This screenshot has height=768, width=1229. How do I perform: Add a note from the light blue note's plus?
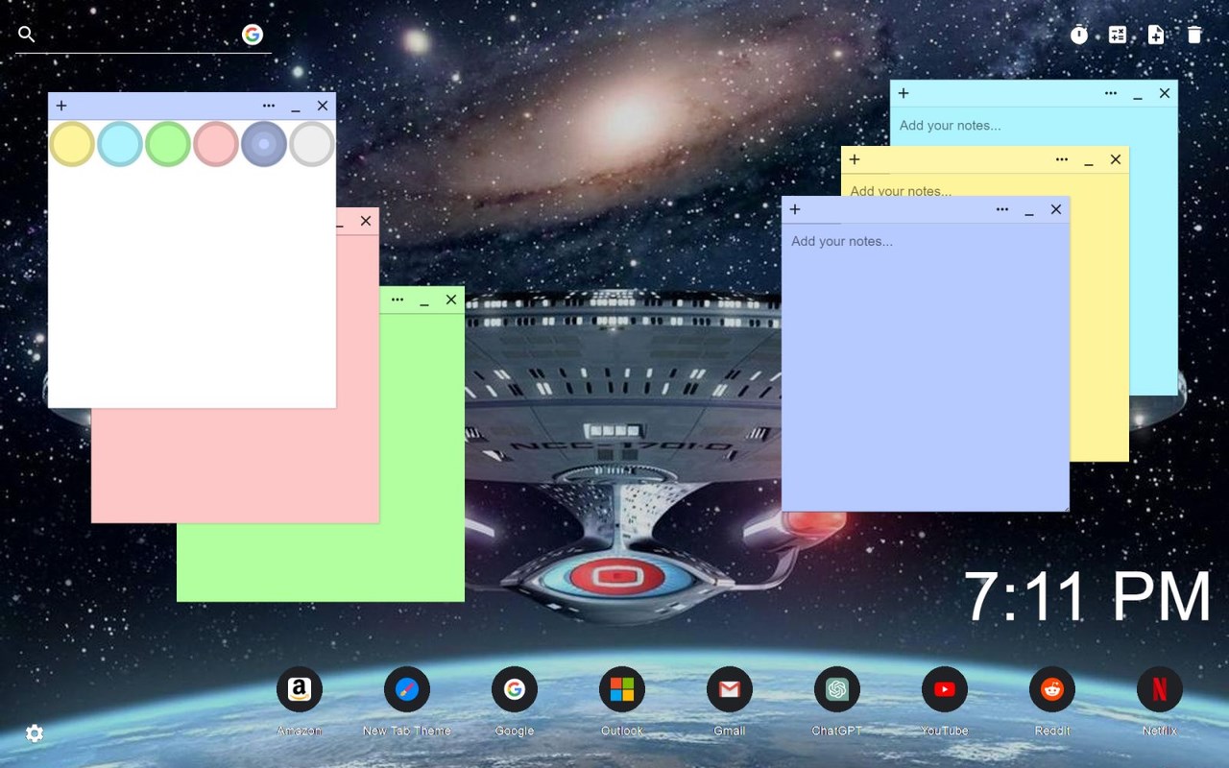[904, 93]
